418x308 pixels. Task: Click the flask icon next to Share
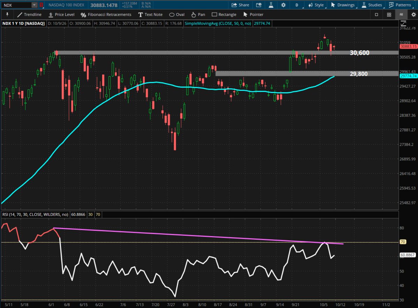(x=271, y=5)
